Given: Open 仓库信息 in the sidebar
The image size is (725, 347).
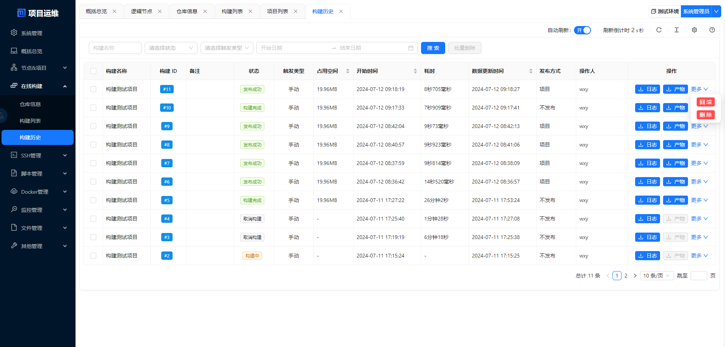Looking at the screenshot, I should (x=30, y=104).
